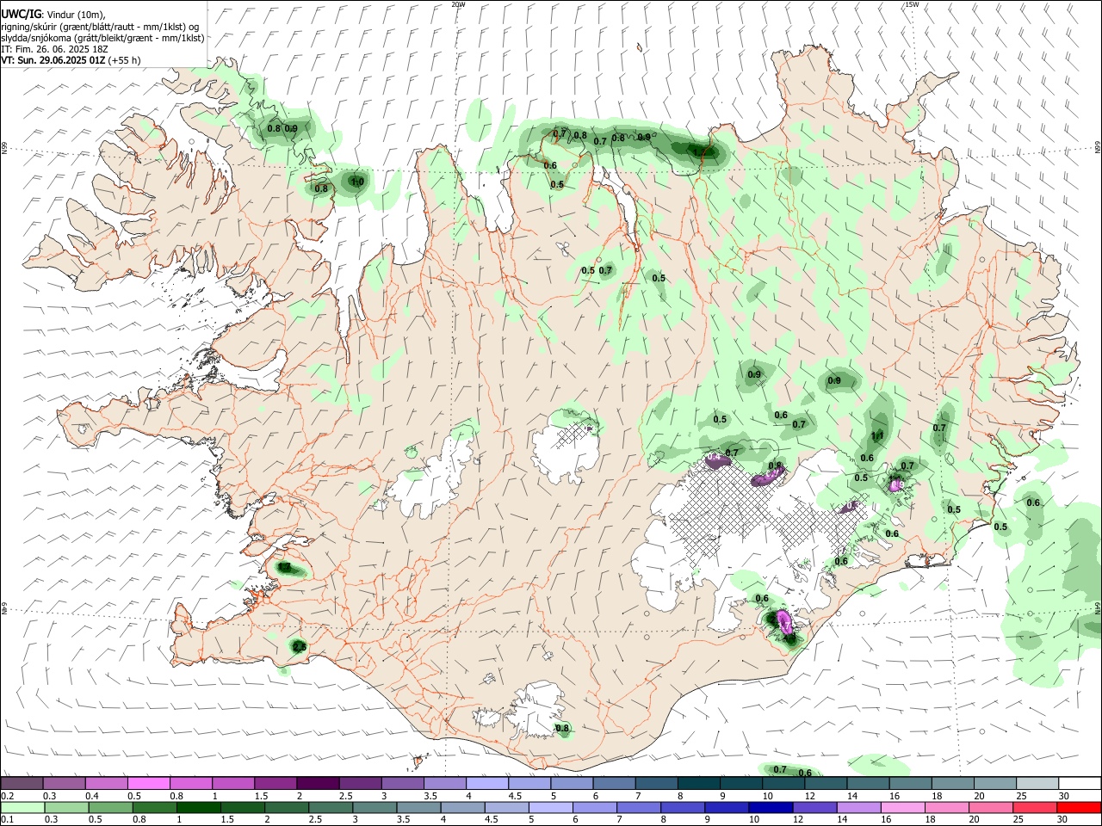Click the first mauve 0.2 snow scale swatch
This screenshot has height=826, width=1102.
23,783
